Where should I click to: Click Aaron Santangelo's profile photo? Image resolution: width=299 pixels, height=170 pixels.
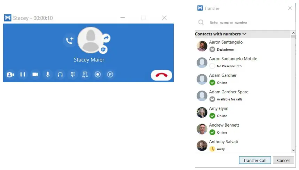(x=202, y=46)
